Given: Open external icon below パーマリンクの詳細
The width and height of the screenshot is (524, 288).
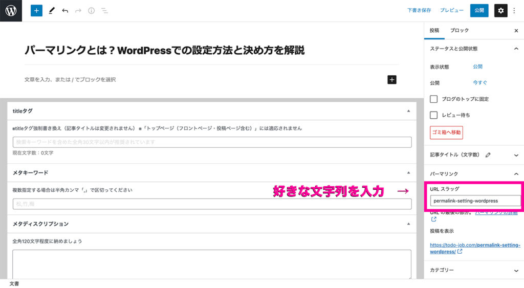Looking at the screenshot, I should tap(433, 219).
